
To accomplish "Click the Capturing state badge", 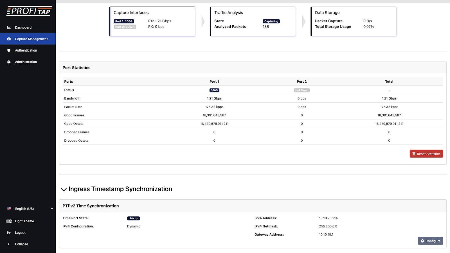I will point(271,21).
